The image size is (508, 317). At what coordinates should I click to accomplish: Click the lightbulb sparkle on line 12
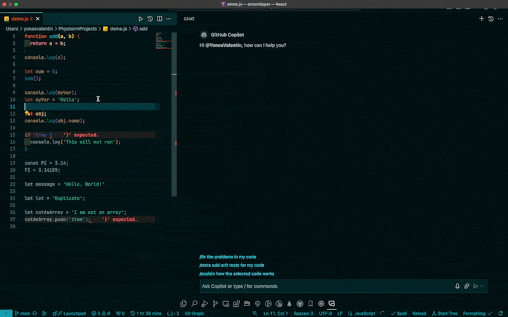point(27,113)
